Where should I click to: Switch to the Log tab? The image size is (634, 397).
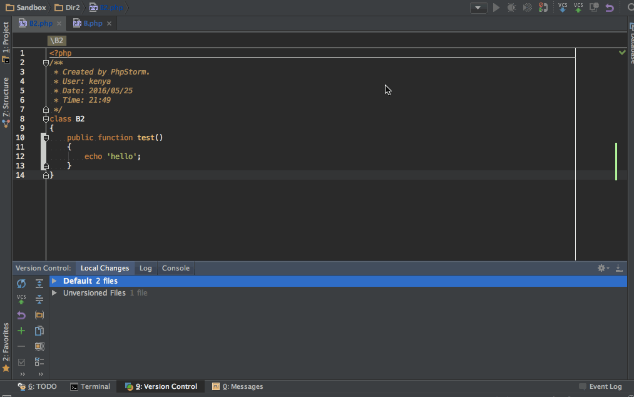click(x=146, y=268)
